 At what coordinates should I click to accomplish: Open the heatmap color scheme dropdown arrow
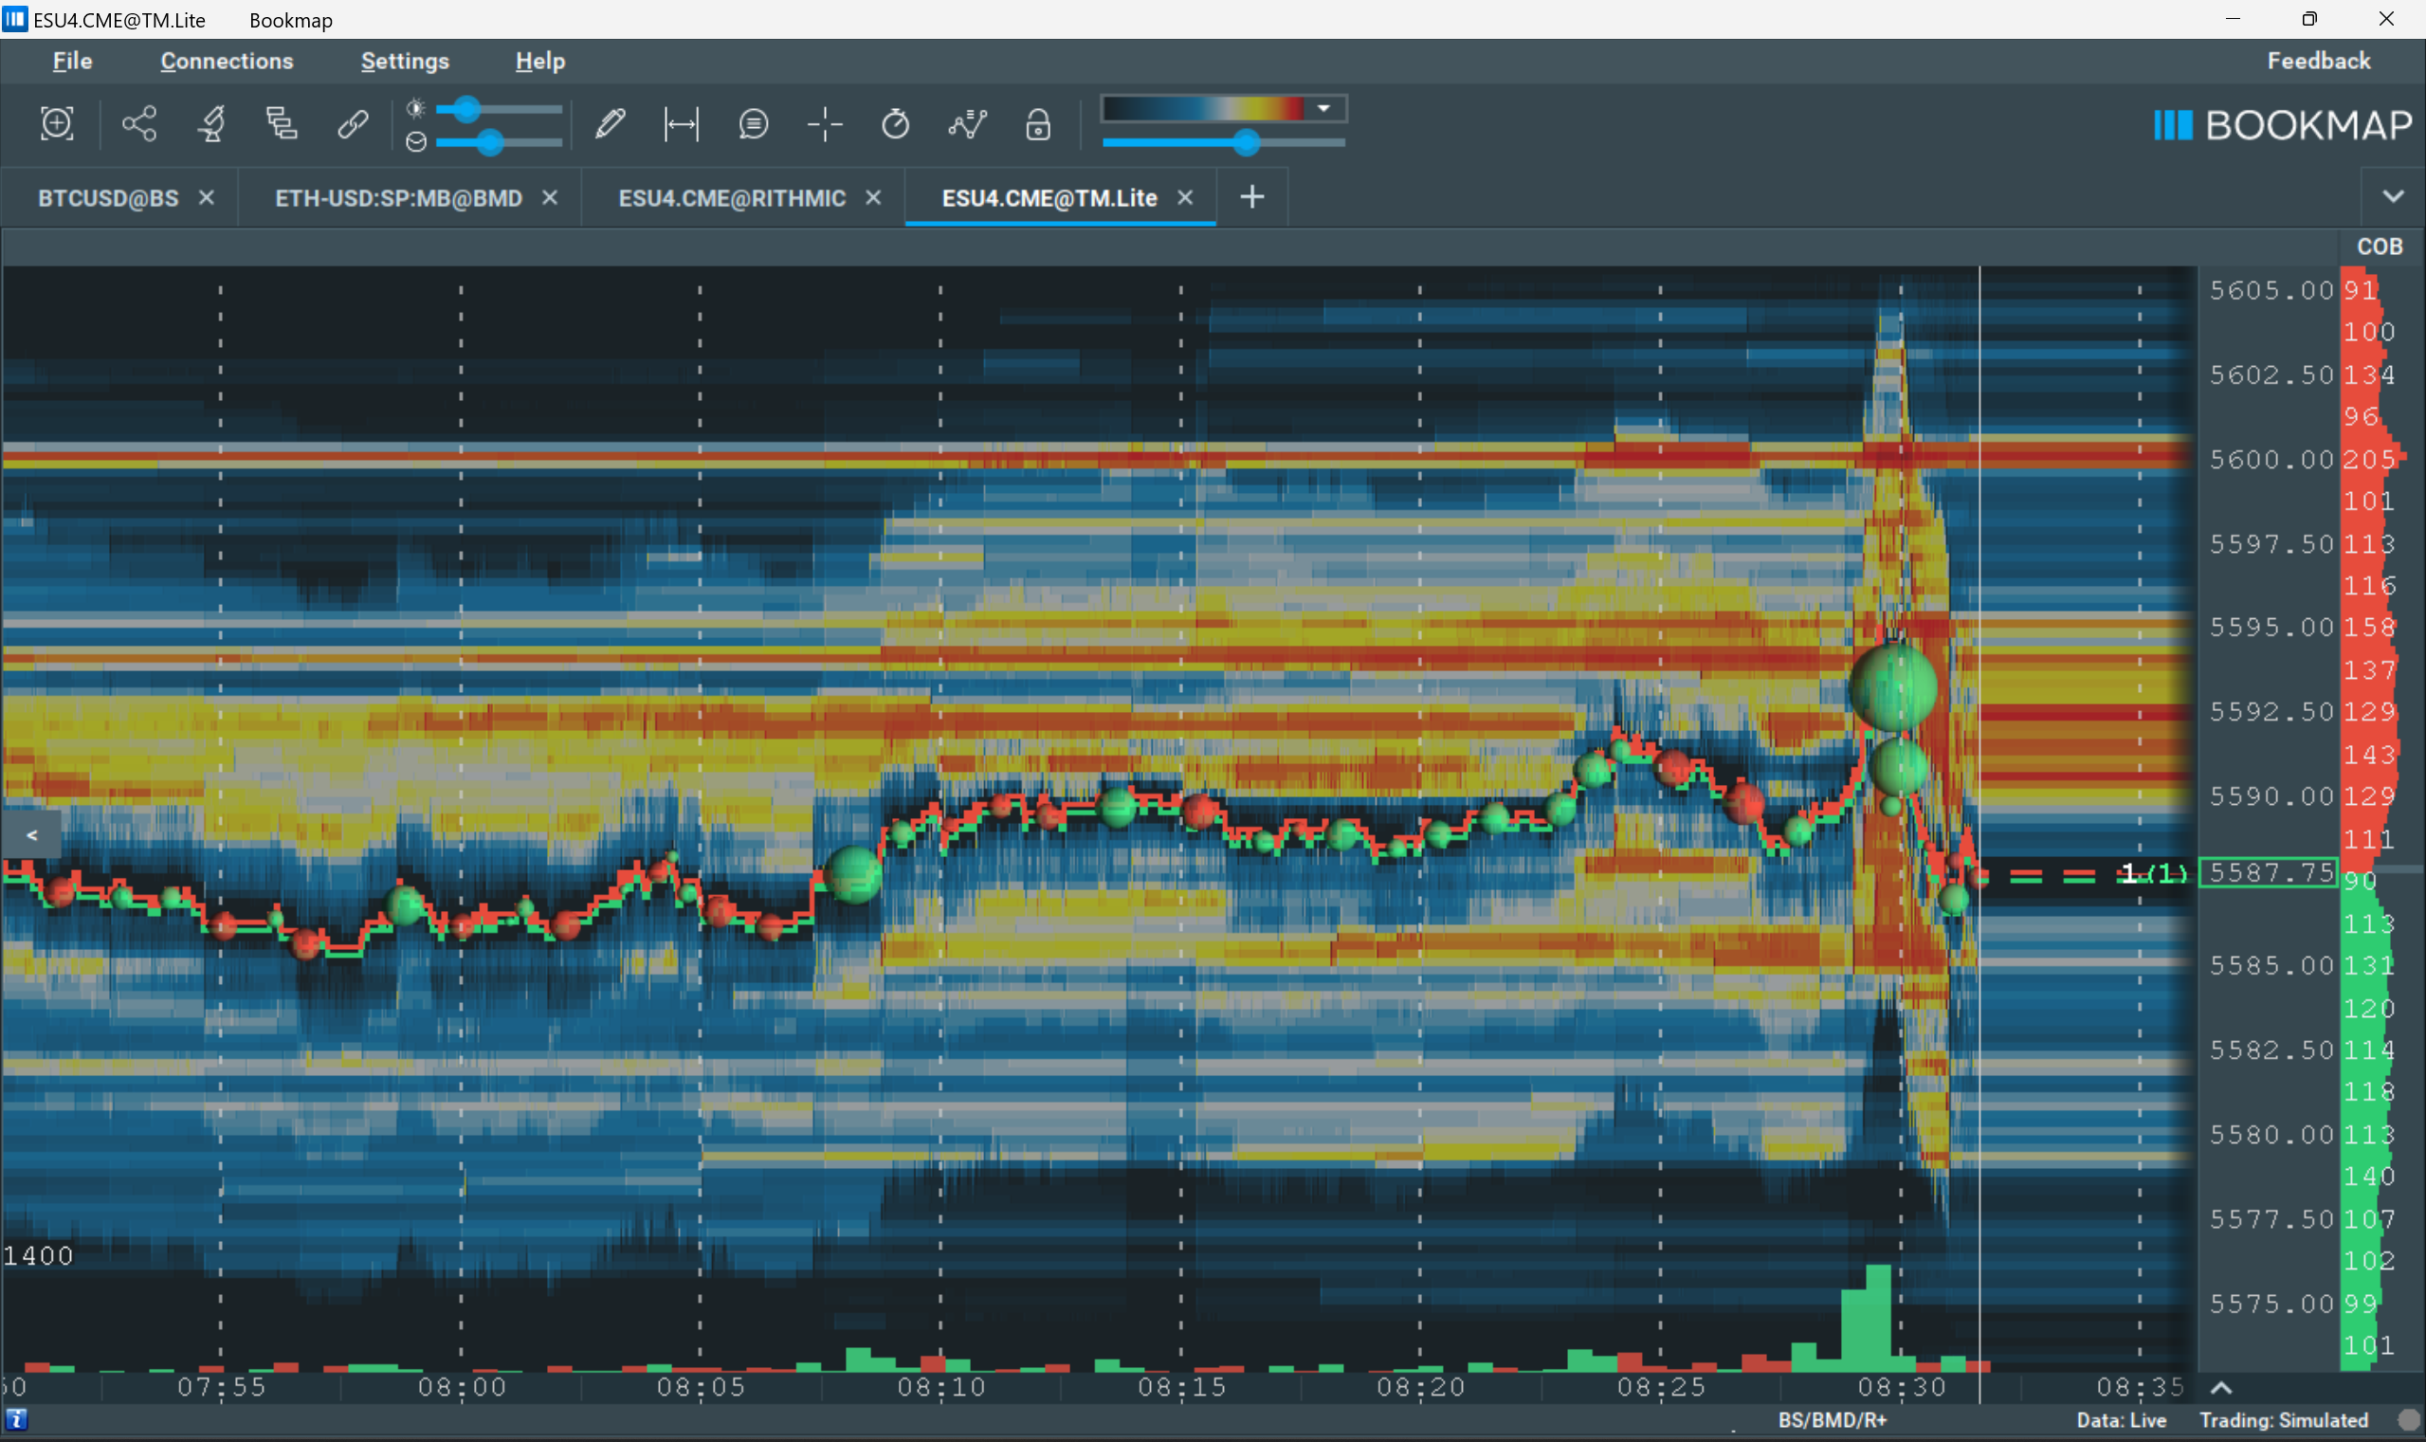coord(1323,108)
